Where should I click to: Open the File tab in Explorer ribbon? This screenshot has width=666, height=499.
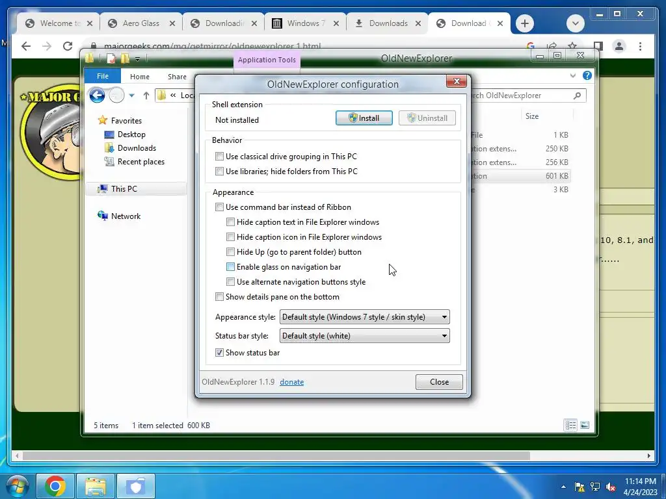[x=102, y=77]
